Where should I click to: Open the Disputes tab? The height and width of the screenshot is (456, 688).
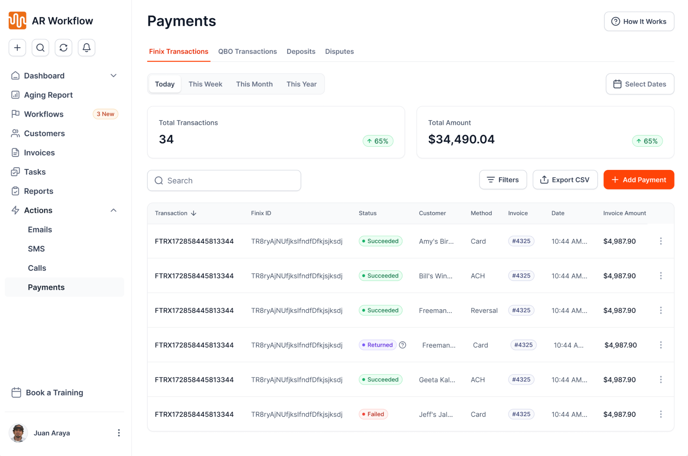339,51
